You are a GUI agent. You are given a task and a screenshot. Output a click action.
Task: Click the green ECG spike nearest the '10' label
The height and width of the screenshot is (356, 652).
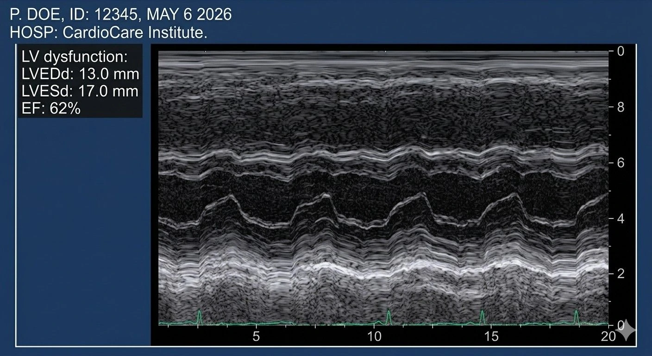click(389, 317)
